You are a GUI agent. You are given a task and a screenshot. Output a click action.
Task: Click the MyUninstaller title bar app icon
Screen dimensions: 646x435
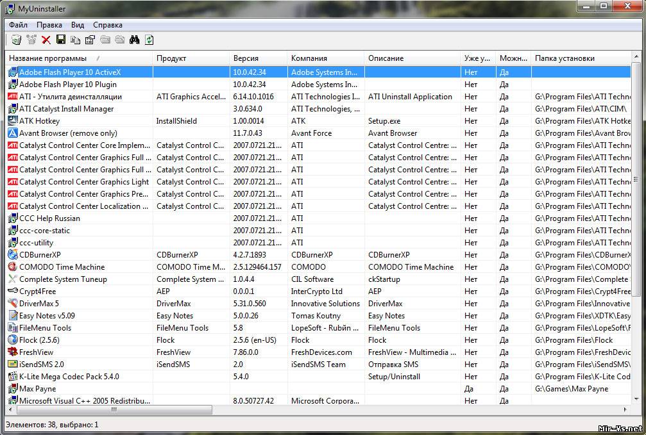pos(10,8)
